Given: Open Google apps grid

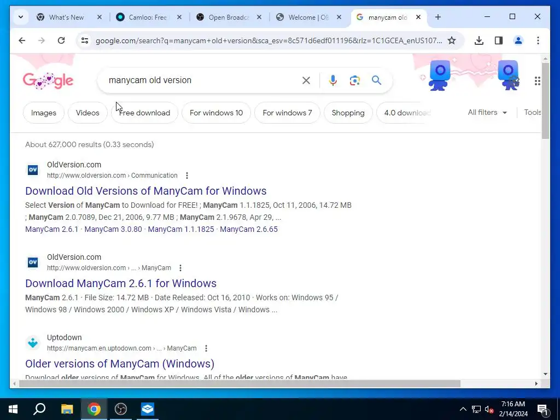Looking at the screenshot, I should 538,81.
